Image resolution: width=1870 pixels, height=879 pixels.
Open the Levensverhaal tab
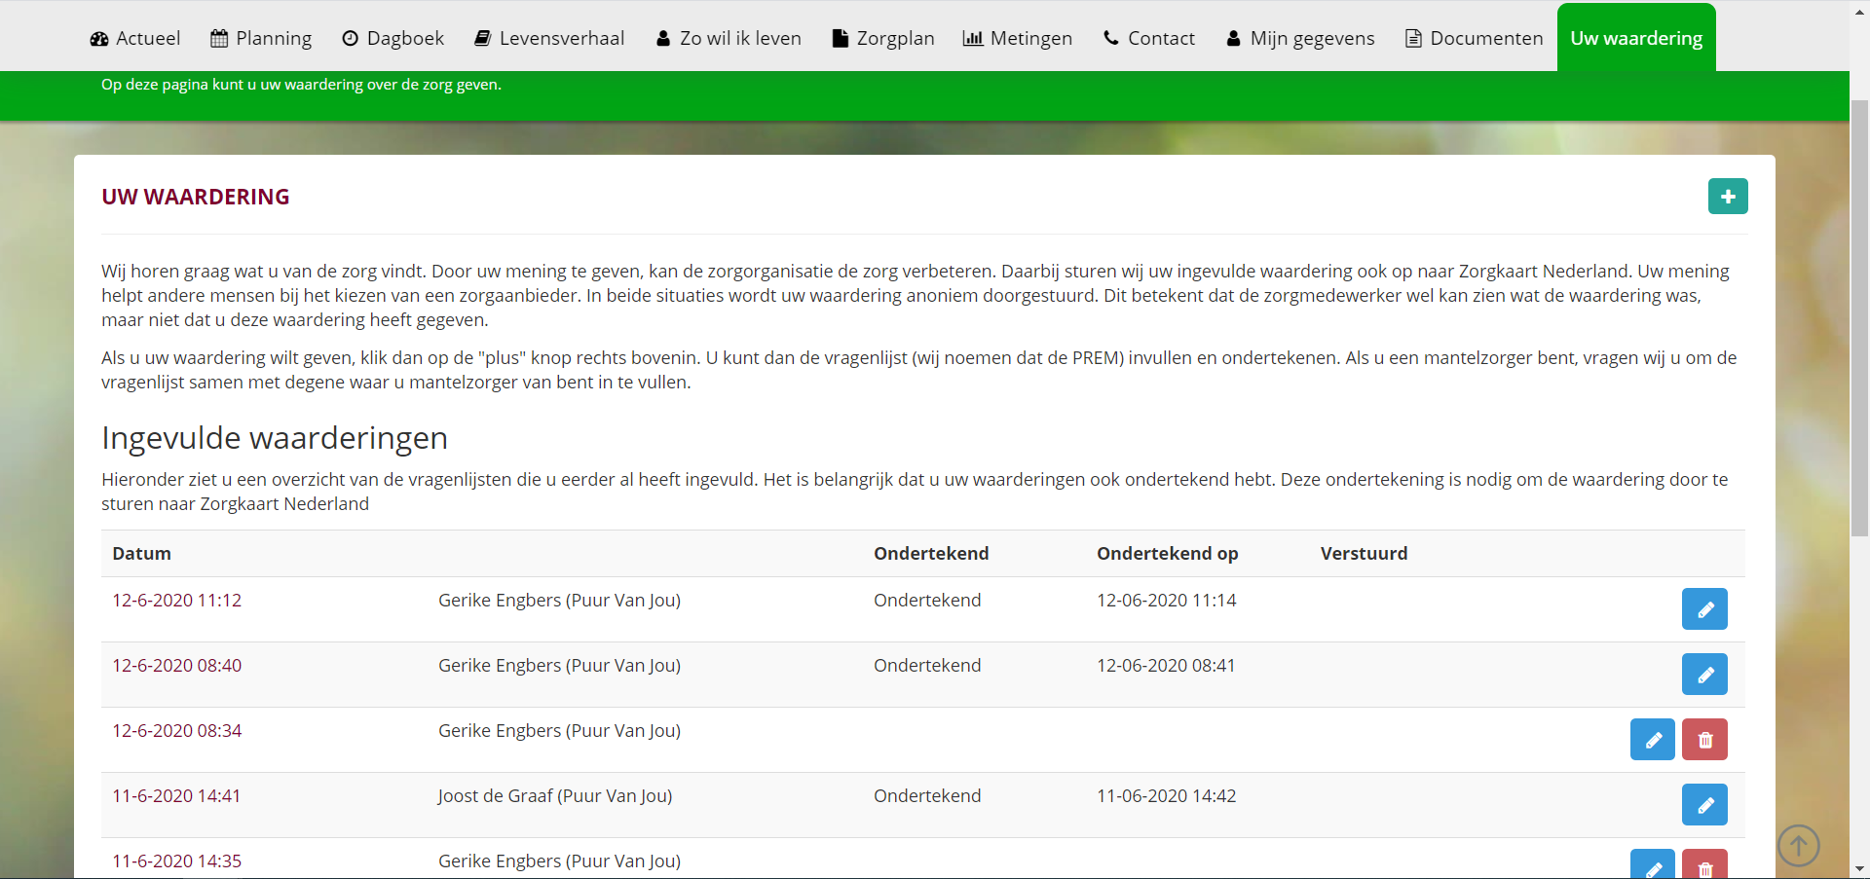[x=549, y=38]
